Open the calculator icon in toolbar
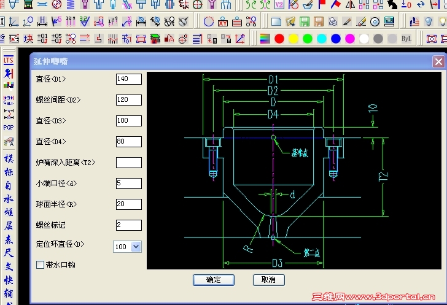Viewport: 447px width, 305px height. click(389, 21)
